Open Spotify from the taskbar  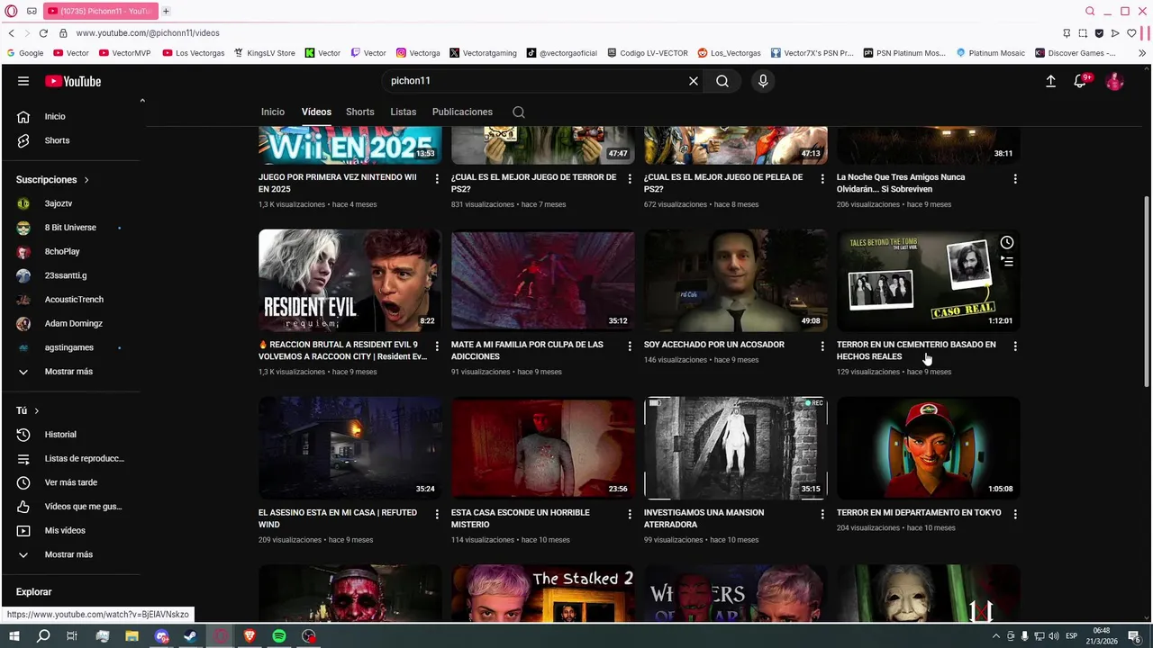[x=279, y=636]
